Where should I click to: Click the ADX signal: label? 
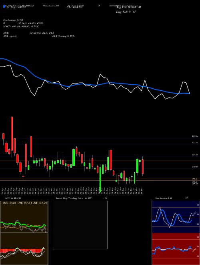coord(10,36)
